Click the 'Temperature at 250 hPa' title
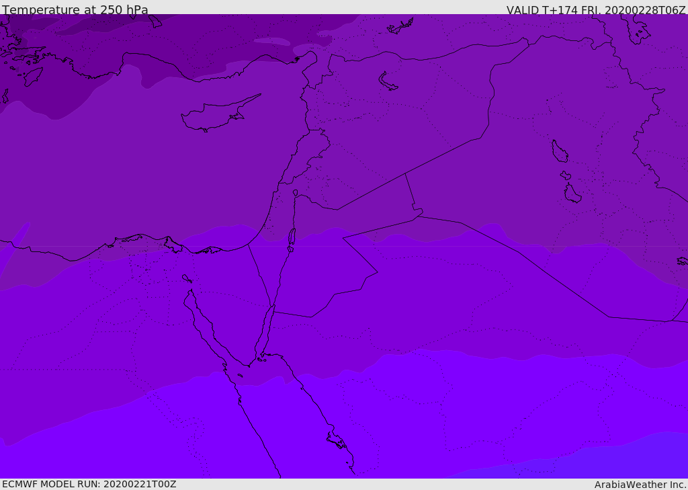The image size is (688, 490). click(x=75, y=9)
